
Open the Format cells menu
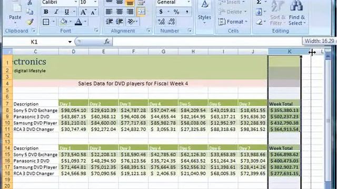(x=233, y=22)
